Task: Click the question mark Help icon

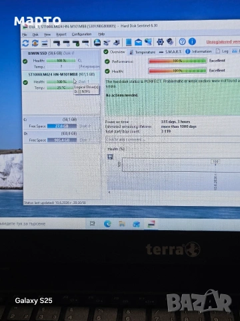Action: tap(182, 41)
